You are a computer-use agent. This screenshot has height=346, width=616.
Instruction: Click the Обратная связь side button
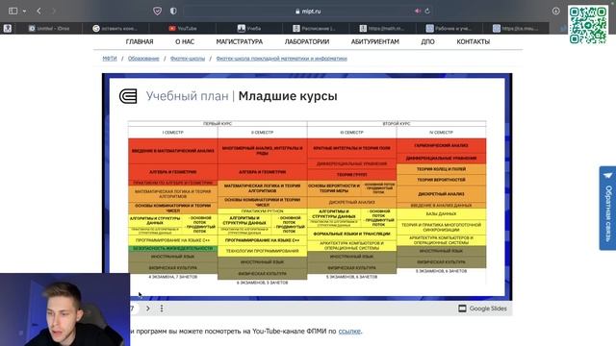click(x=607, y=208)
